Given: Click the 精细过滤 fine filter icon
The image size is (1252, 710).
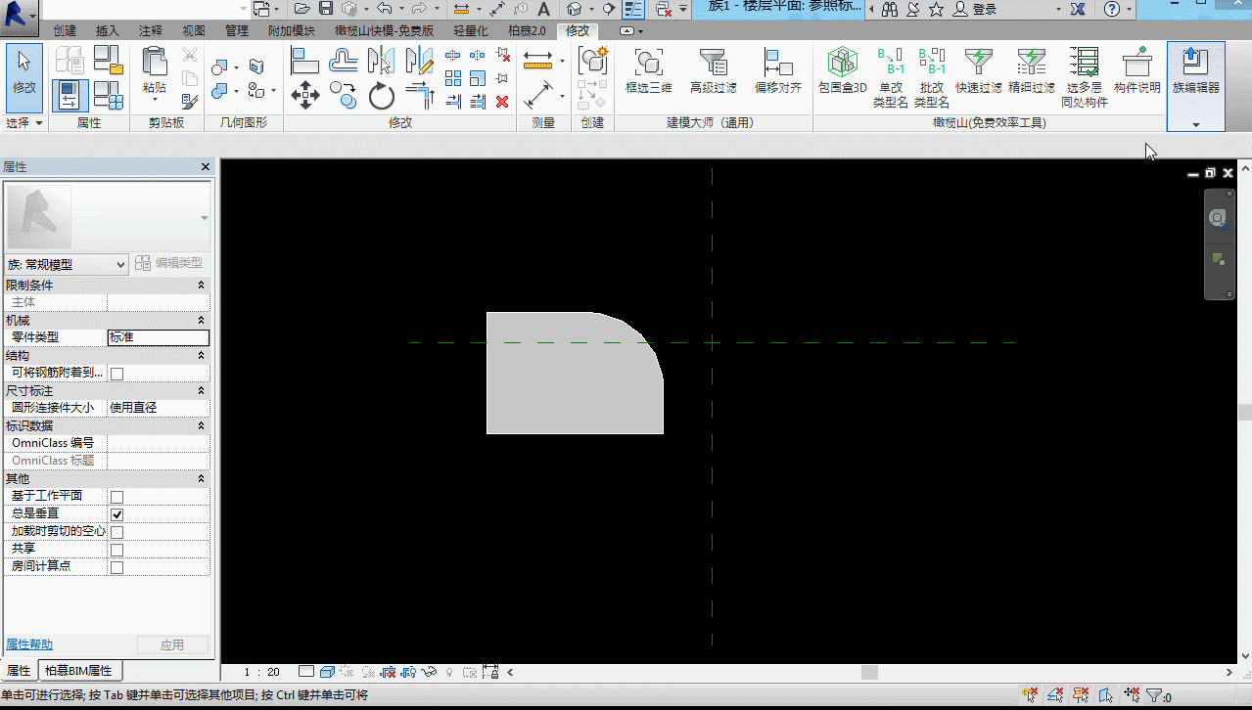Looking at the screenshot, I should pos(1031,69).
